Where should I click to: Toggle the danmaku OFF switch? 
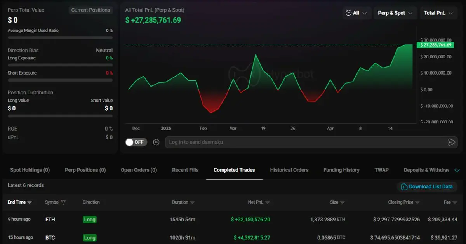coord(136,142)
